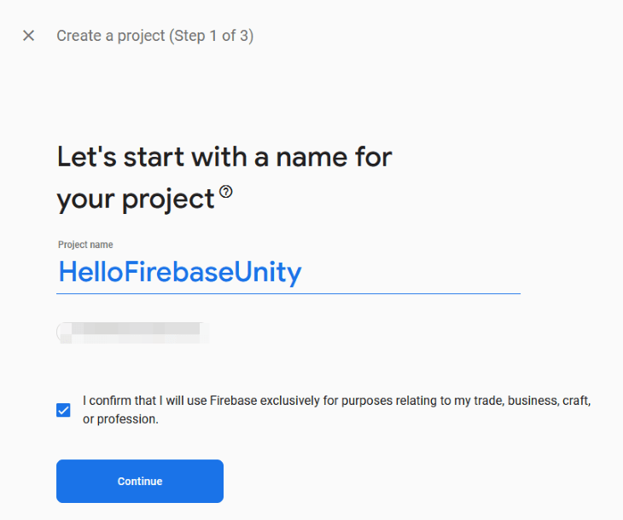Click the small 'Project name' label
The width and height of the screenshot is (623, 520).
[x=85, y=245]
